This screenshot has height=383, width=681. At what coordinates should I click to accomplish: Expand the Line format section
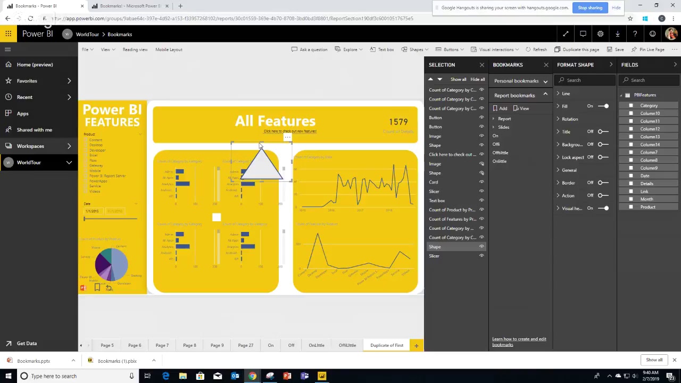tap(558, 94)
